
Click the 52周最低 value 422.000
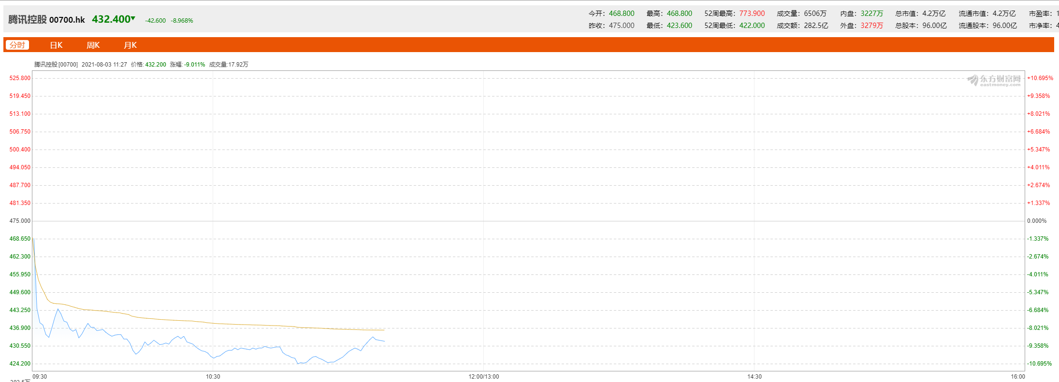(x=752, y=26)
